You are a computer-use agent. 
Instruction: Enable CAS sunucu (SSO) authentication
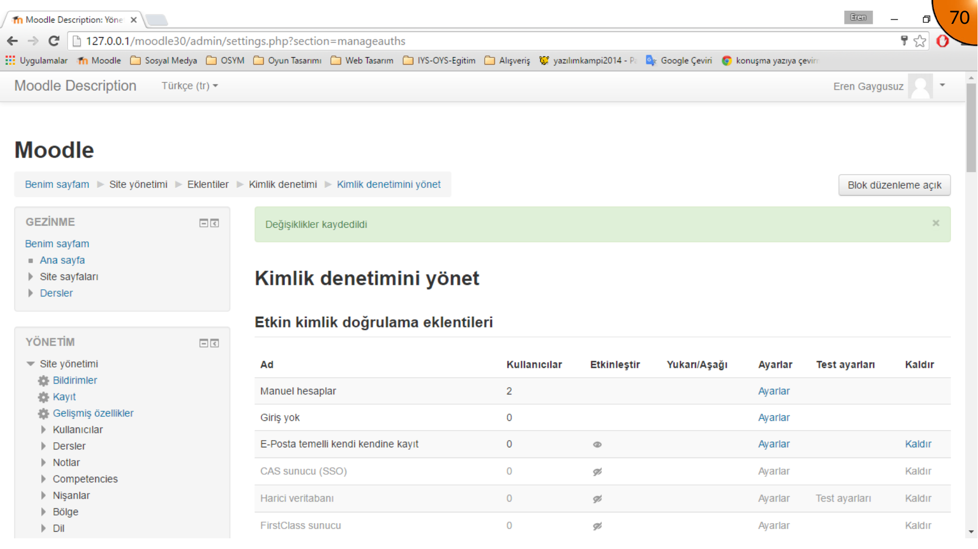coord(597,472)
